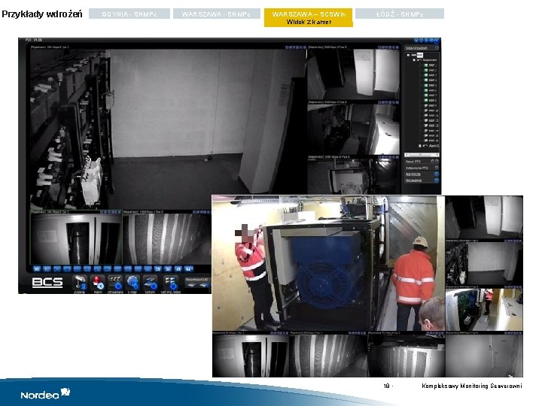542x406 pixels.
Task: Open the camera settings icon in BCS toolbar
Action: coord(80,283)
